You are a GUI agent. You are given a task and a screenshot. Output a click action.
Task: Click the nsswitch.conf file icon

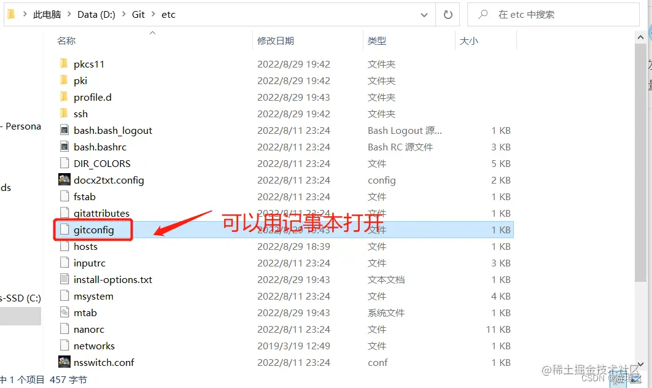[64, 362]
